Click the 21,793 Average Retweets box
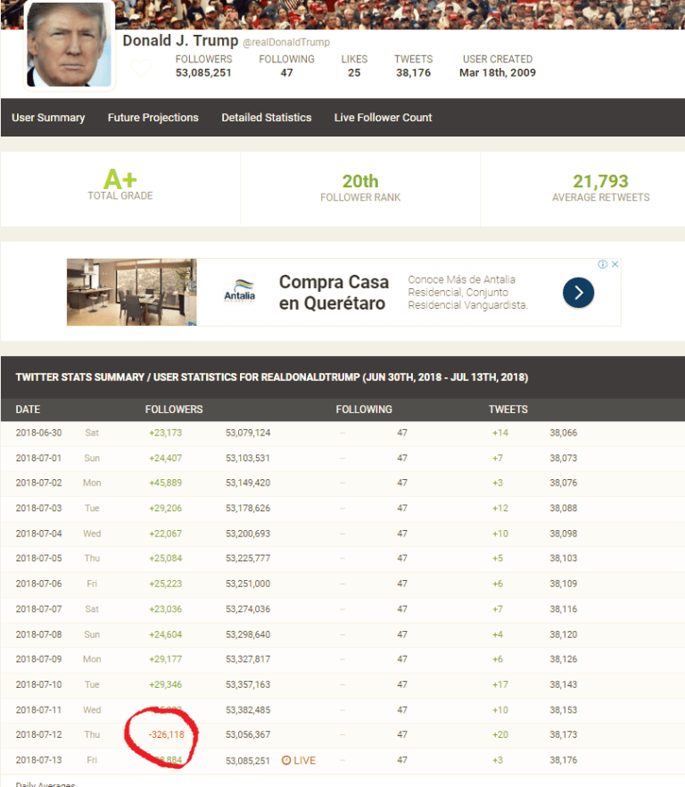 (x=600, y=186)
